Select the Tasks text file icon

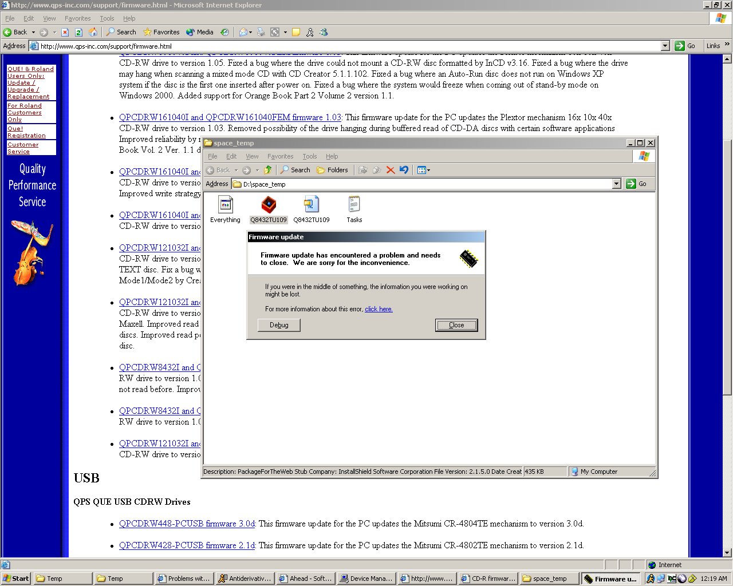354,209
